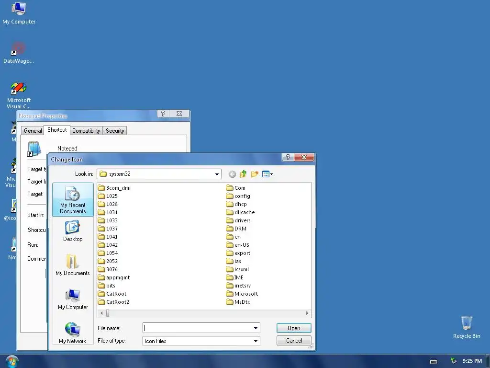
Task: Select the 1025 folder
Action: point(108,196)
